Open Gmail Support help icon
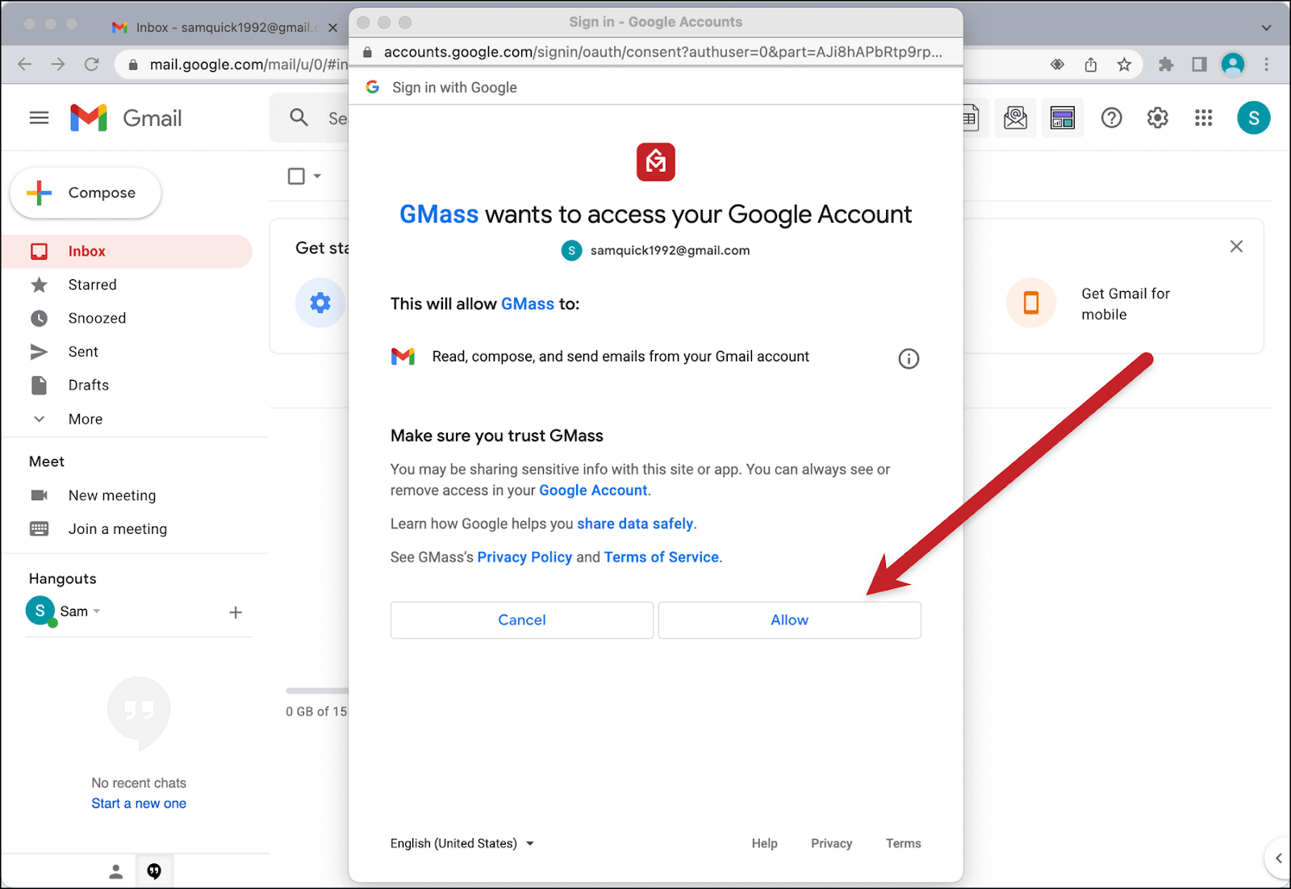This screenshot has width=1291, height=889. coord(1111,118)
